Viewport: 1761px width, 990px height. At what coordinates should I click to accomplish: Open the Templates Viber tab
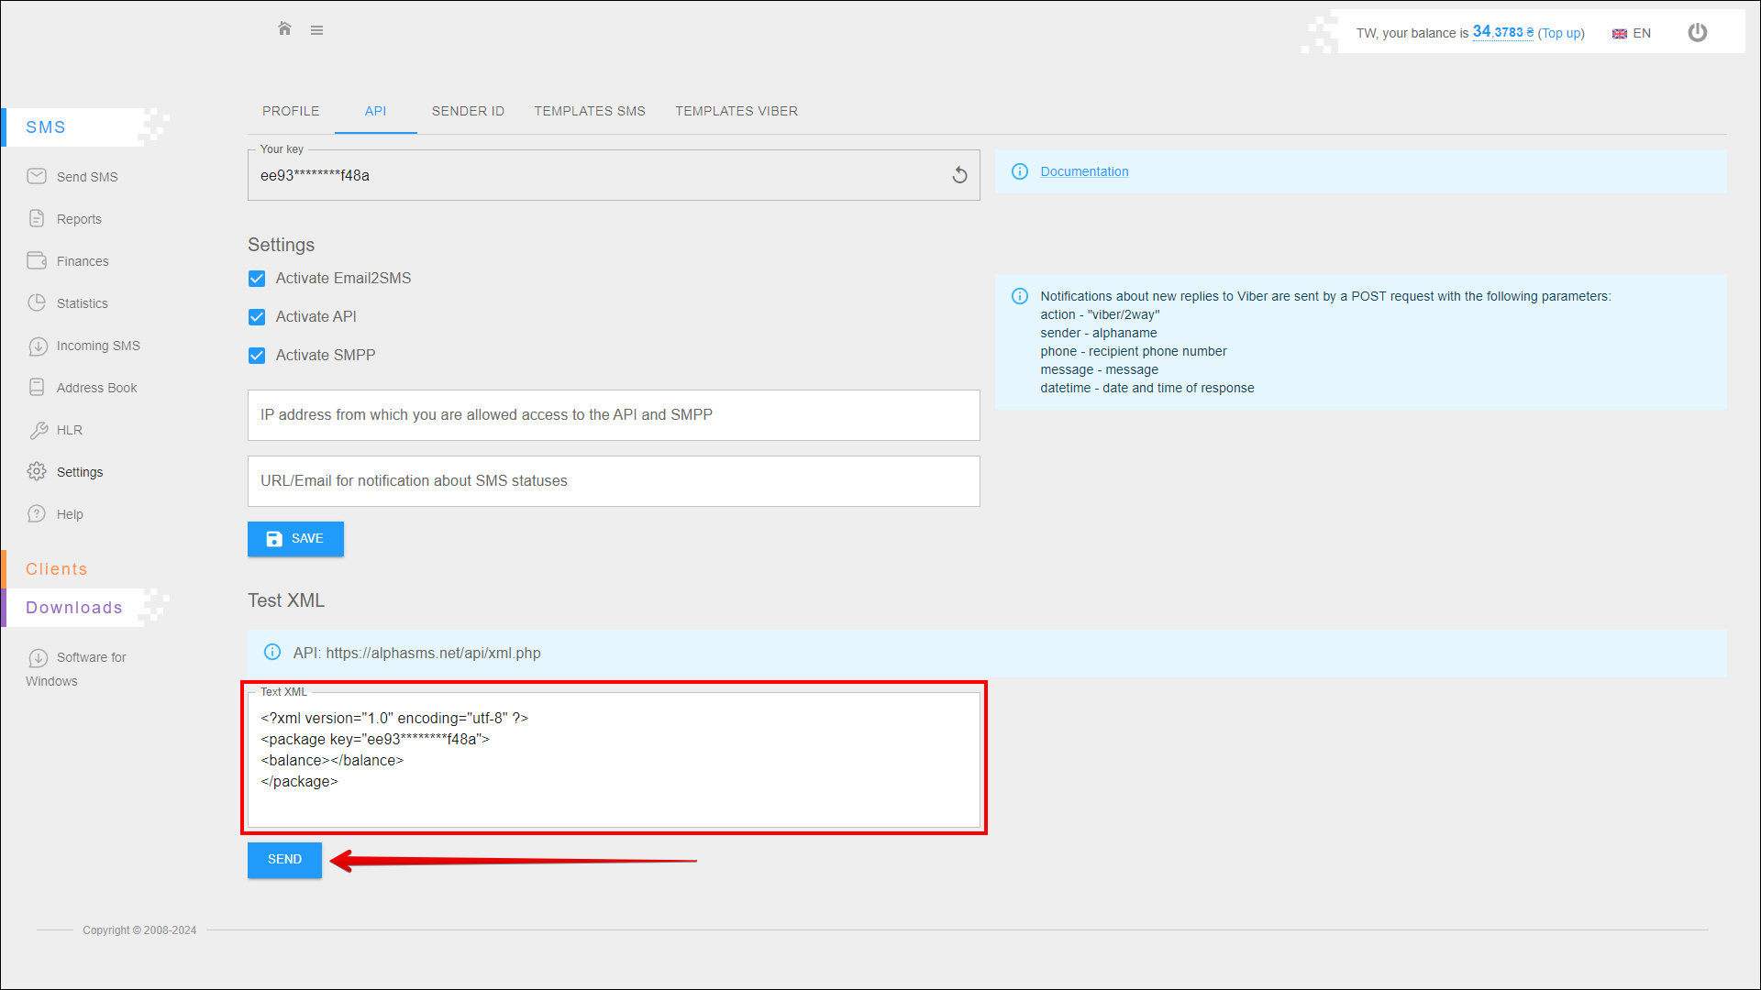(x=737, y=111)
